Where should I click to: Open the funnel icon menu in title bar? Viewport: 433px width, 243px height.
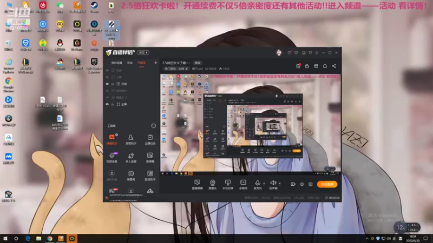pyautogui.click(x=310, y=52)
